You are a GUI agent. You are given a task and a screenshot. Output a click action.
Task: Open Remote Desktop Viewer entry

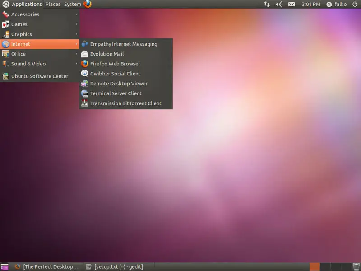[126, 84]
